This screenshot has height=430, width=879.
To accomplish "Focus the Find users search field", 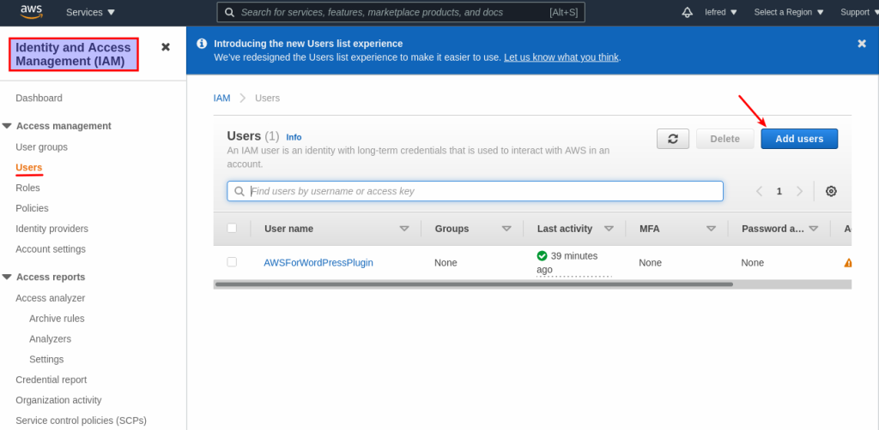I will [475, 191].
